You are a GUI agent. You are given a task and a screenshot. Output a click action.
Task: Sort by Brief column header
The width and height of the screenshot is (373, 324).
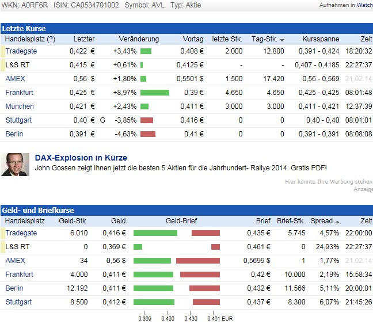click(x=263, y=221)
